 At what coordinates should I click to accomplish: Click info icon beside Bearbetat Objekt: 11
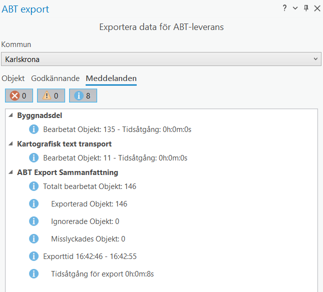(x=34, y=158)
